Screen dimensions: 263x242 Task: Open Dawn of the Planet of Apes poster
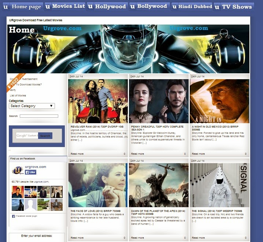click(159, 185)
